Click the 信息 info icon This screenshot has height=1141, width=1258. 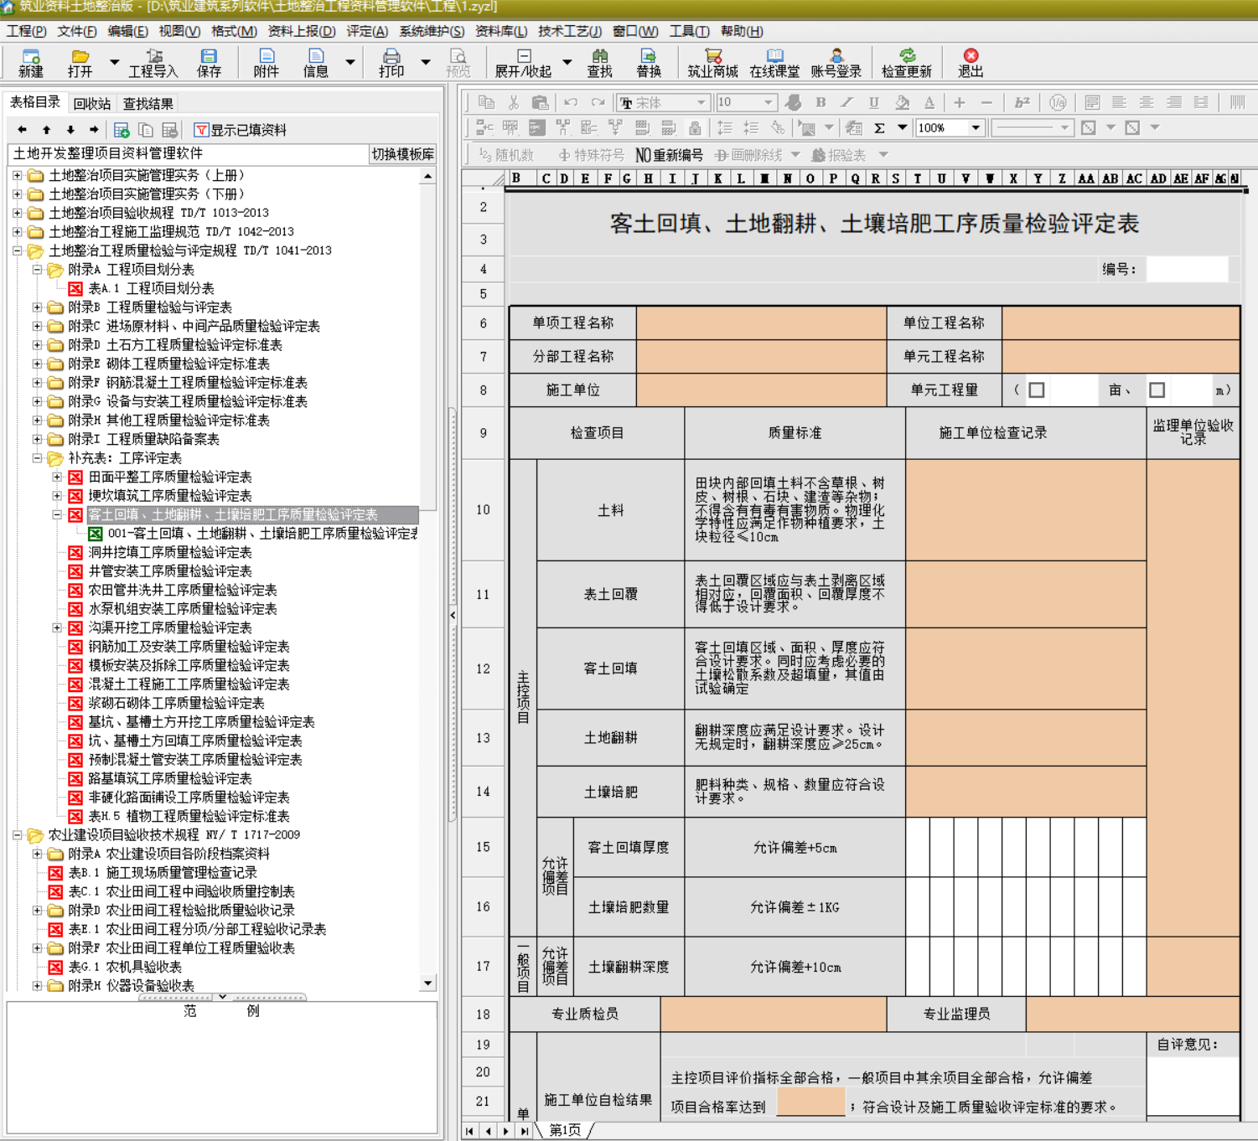(315, 63)
